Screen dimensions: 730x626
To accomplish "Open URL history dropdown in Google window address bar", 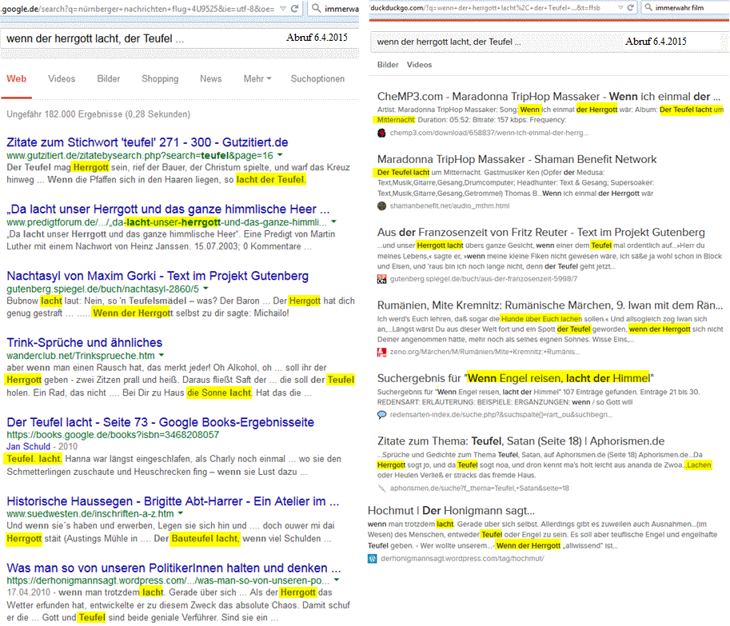I will 282,9.
